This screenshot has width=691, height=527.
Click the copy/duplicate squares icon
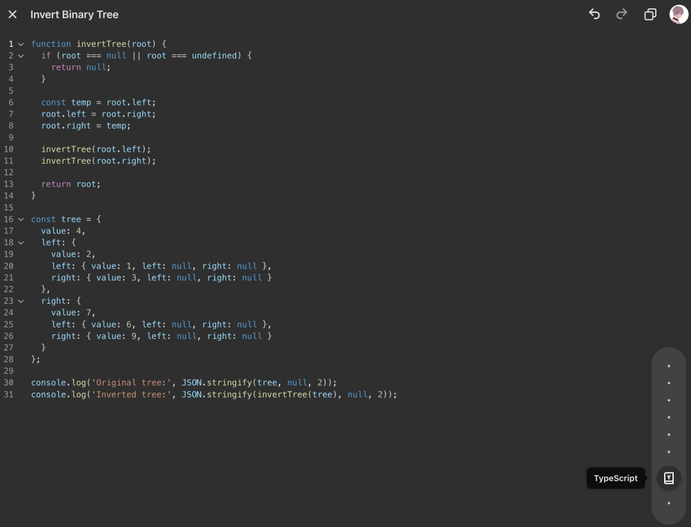650,14
